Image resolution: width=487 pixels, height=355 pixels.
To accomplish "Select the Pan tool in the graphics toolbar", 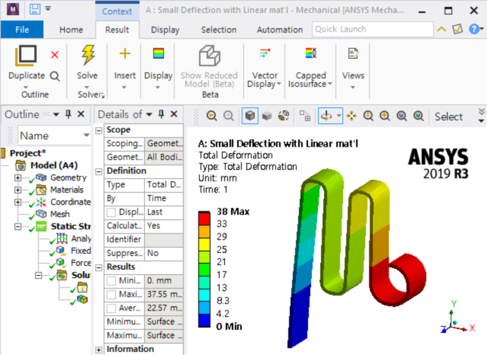I will point(351,115).
